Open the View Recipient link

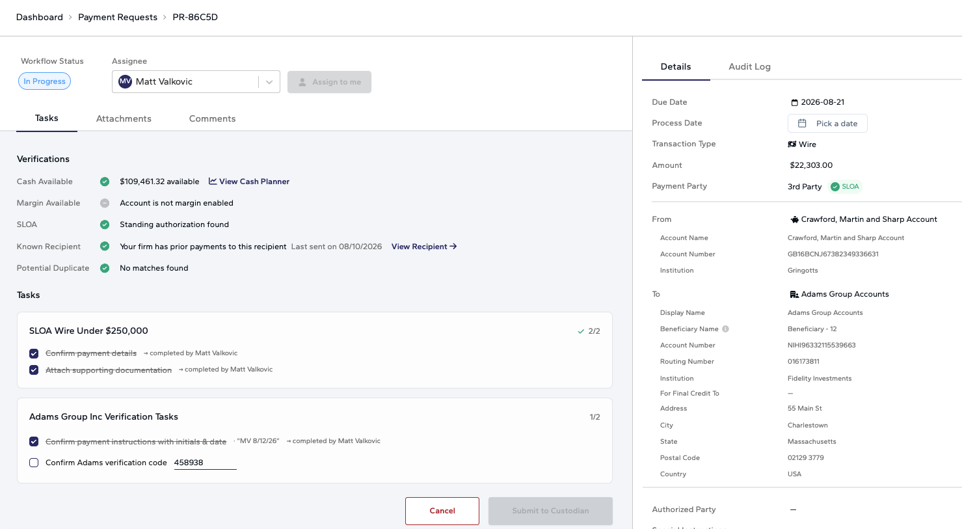point(424,247)
